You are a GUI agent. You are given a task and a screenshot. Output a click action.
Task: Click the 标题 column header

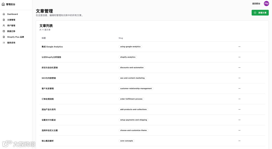44,38
